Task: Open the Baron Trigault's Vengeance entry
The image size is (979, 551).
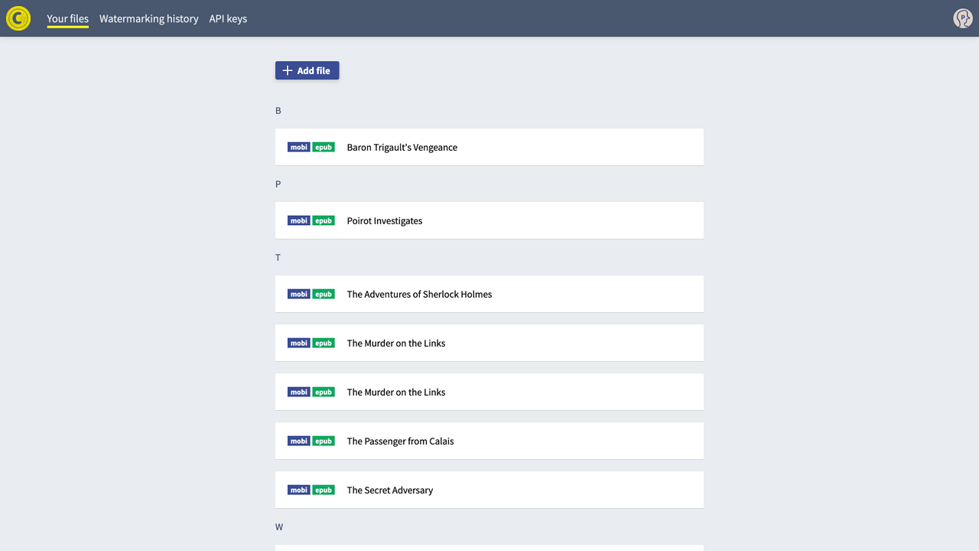Action: click(489, 147)
